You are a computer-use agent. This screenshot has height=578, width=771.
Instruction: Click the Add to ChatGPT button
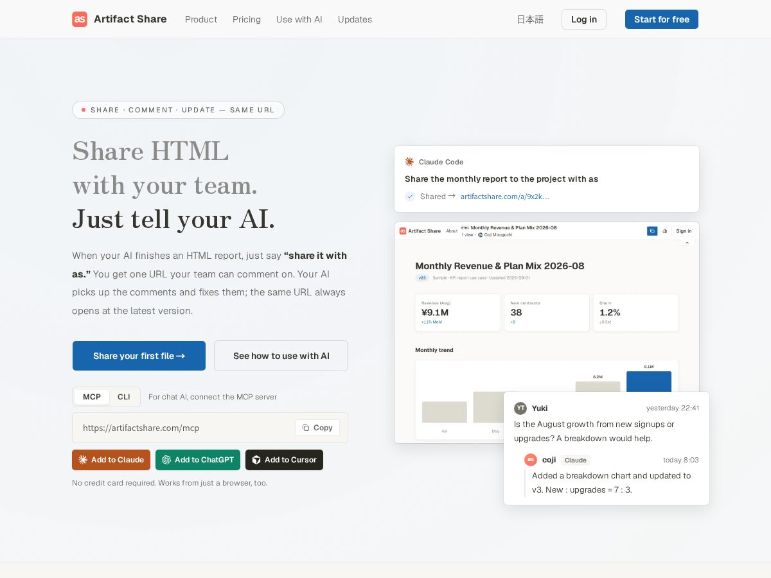coord(198,460)
